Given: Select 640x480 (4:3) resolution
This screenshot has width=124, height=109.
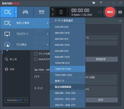Looking at the screenshot, I should pyautogui.click(x=68, y=51).
